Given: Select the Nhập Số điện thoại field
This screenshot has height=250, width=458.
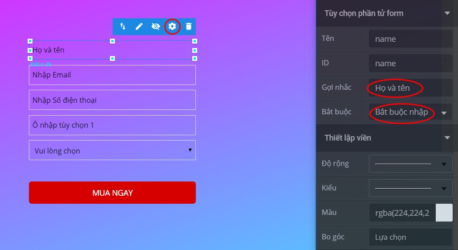Looking at the screenshot, I should point(112,100).
